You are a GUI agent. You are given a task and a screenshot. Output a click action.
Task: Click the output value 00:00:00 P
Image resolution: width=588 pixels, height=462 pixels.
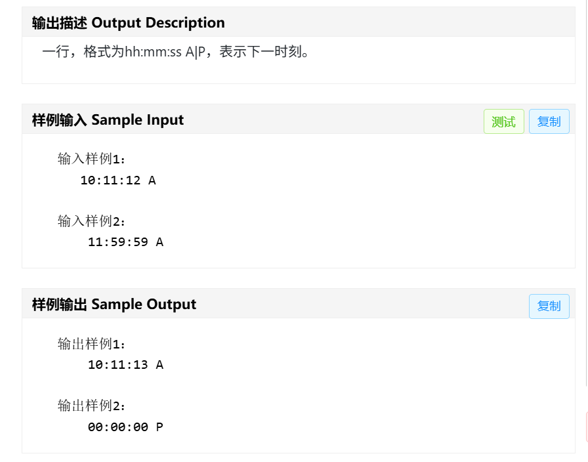125,427
